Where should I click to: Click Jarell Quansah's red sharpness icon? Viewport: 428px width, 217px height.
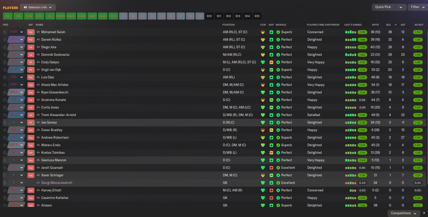click(x=272, y=168)
